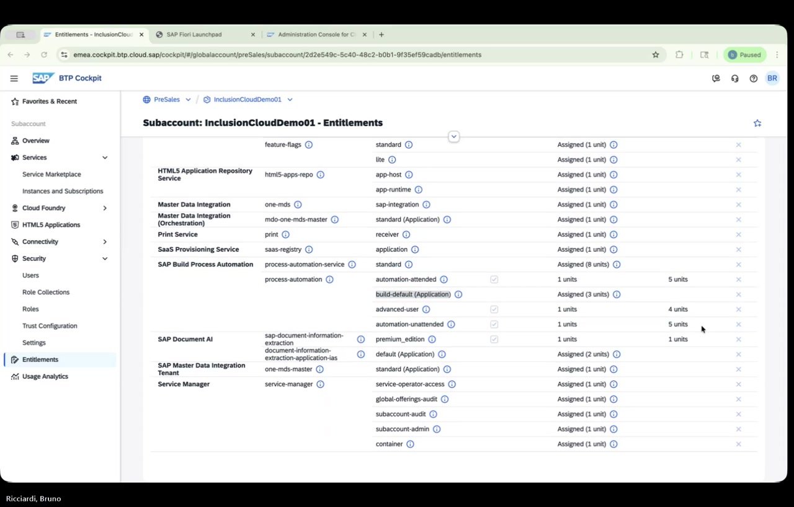The width and height of the screenshot is (794, 507).
Task: Expand the page header chevron
Action: pyautogui.click(x=453, y=136)
